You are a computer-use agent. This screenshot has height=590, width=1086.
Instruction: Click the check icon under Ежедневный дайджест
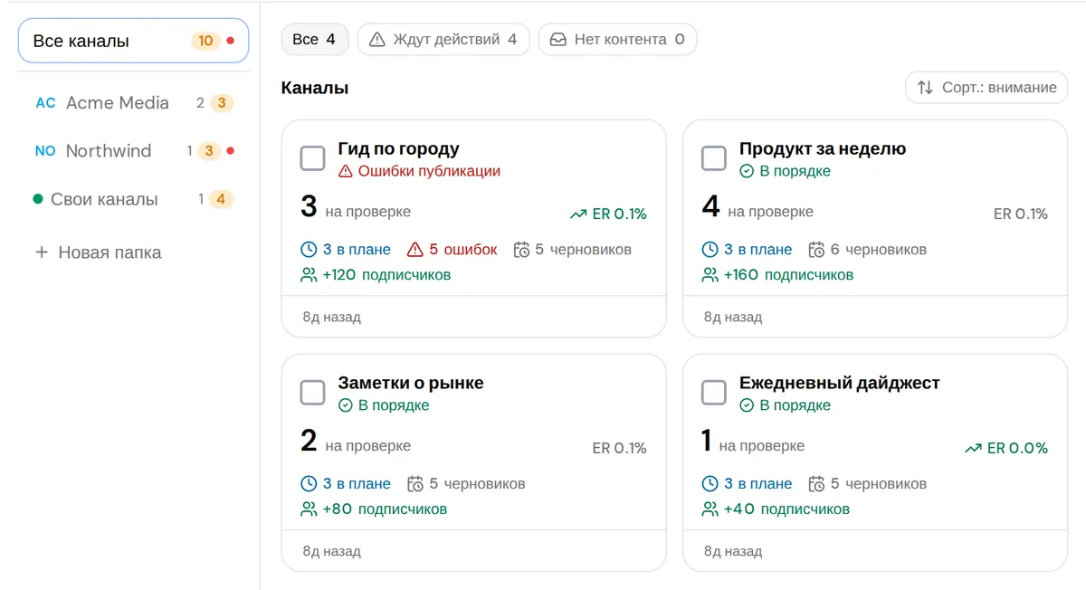747,405
